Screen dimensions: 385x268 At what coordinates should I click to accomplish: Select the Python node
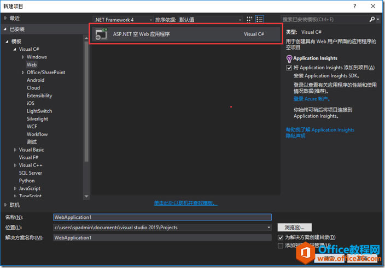click(27, 181)
